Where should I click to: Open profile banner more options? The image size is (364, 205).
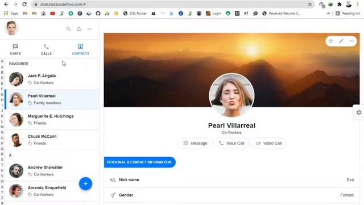coord(351,41)
